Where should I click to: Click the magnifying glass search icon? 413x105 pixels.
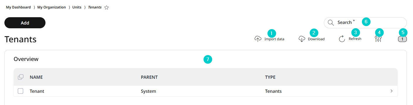(331, 22)
